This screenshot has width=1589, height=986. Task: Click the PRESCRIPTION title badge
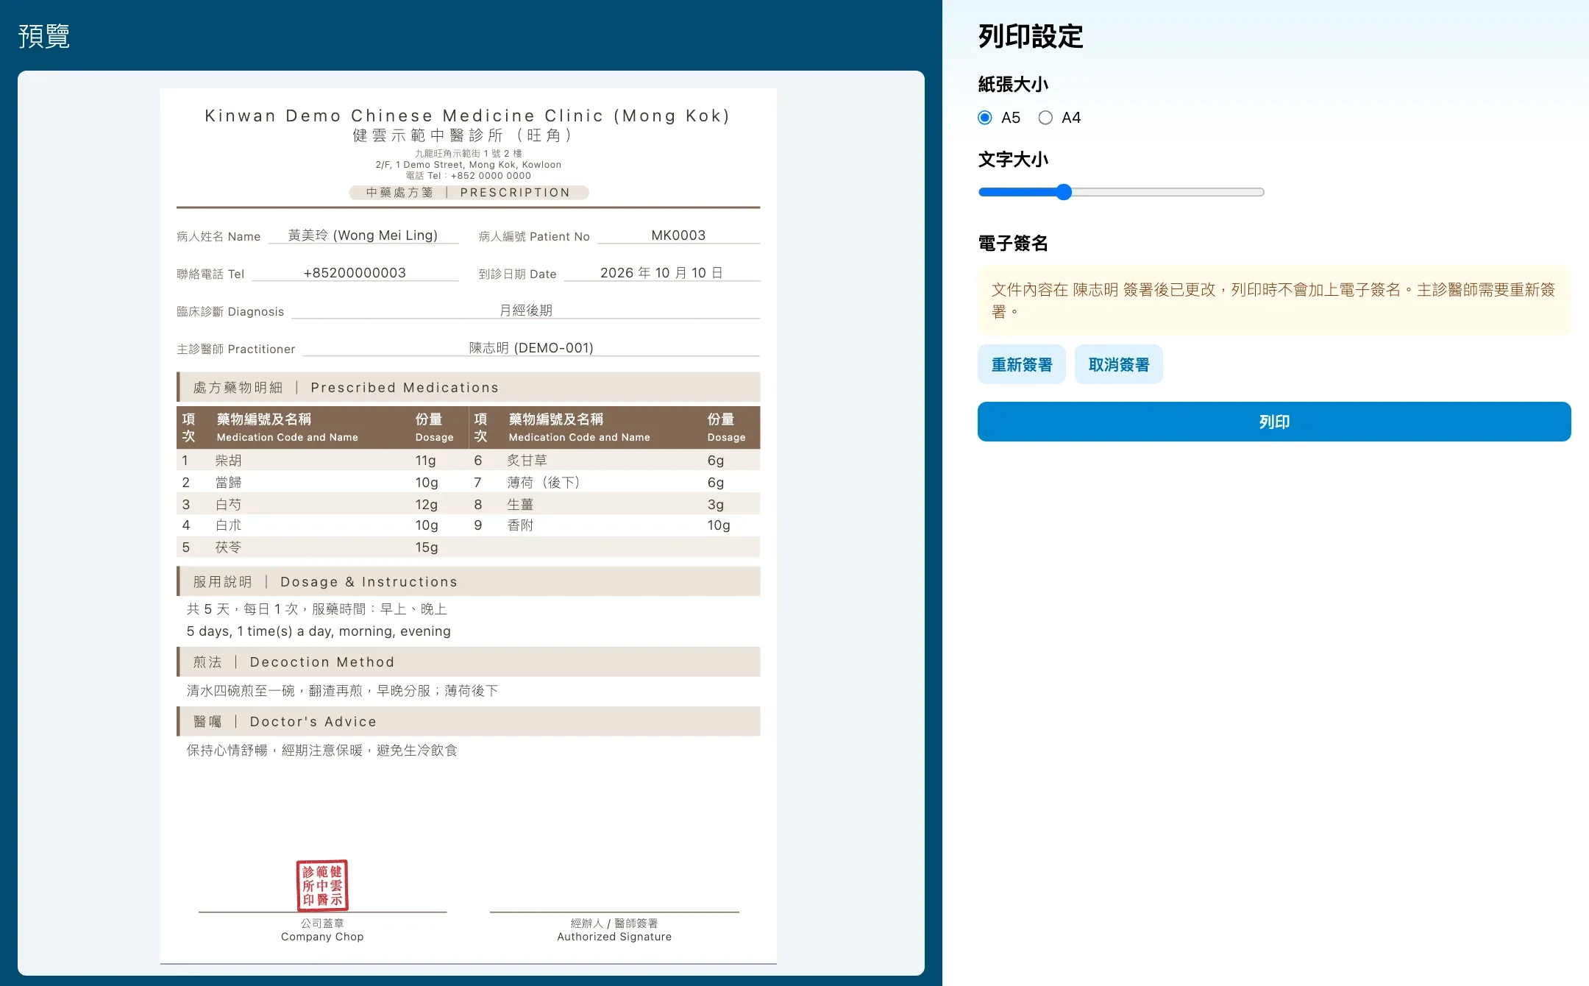[x=469, y=192]
